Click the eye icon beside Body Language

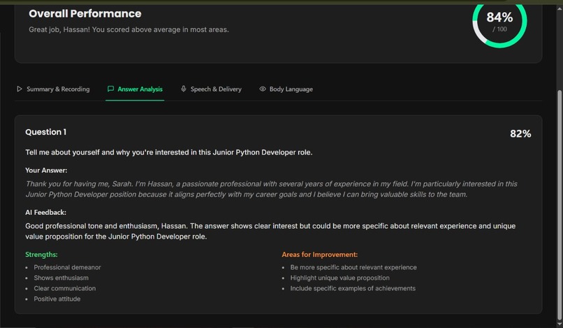263,89
